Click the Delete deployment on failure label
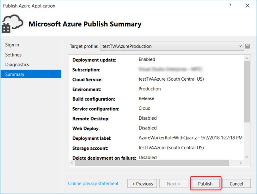The height and width of the screenshot is (194, 257). click(104, 158)
